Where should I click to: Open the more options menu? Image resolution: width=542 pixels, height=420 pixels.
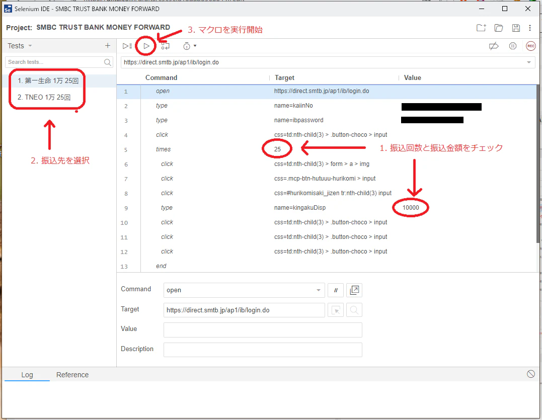[530, 28]
